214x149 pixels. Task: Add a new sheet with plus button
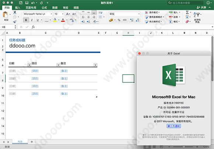point(32,142)
